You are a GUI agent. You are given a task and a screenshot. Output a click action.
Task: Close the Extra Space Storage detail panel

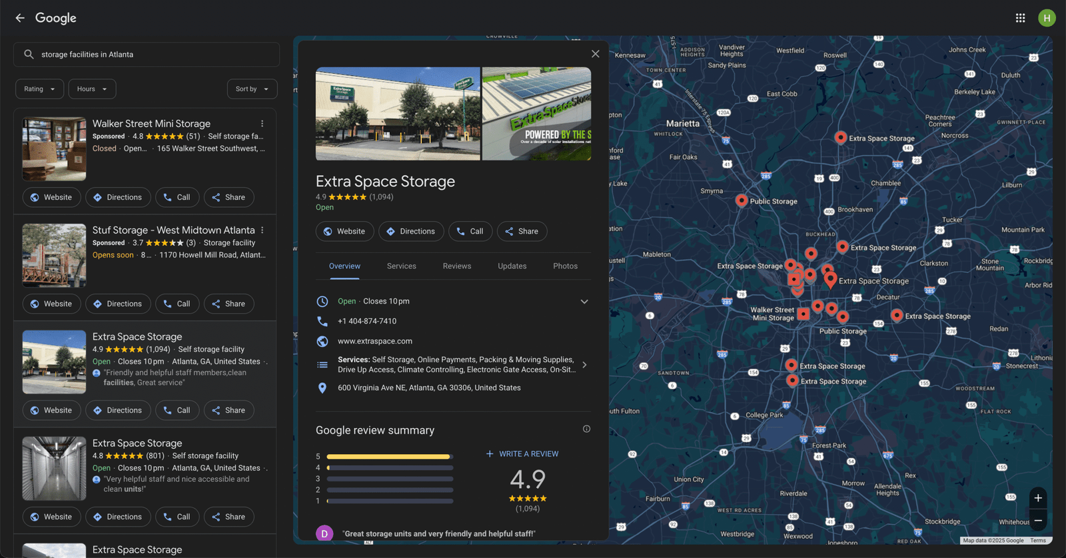pyautogui.click(x=596, y=54)
